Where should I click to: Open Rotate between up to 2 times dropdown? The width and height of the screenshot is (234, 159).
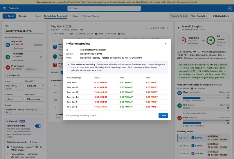(34, 142)
